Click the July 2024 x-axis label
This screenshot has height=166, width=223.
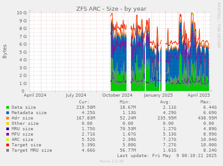(x=76, y=95)
